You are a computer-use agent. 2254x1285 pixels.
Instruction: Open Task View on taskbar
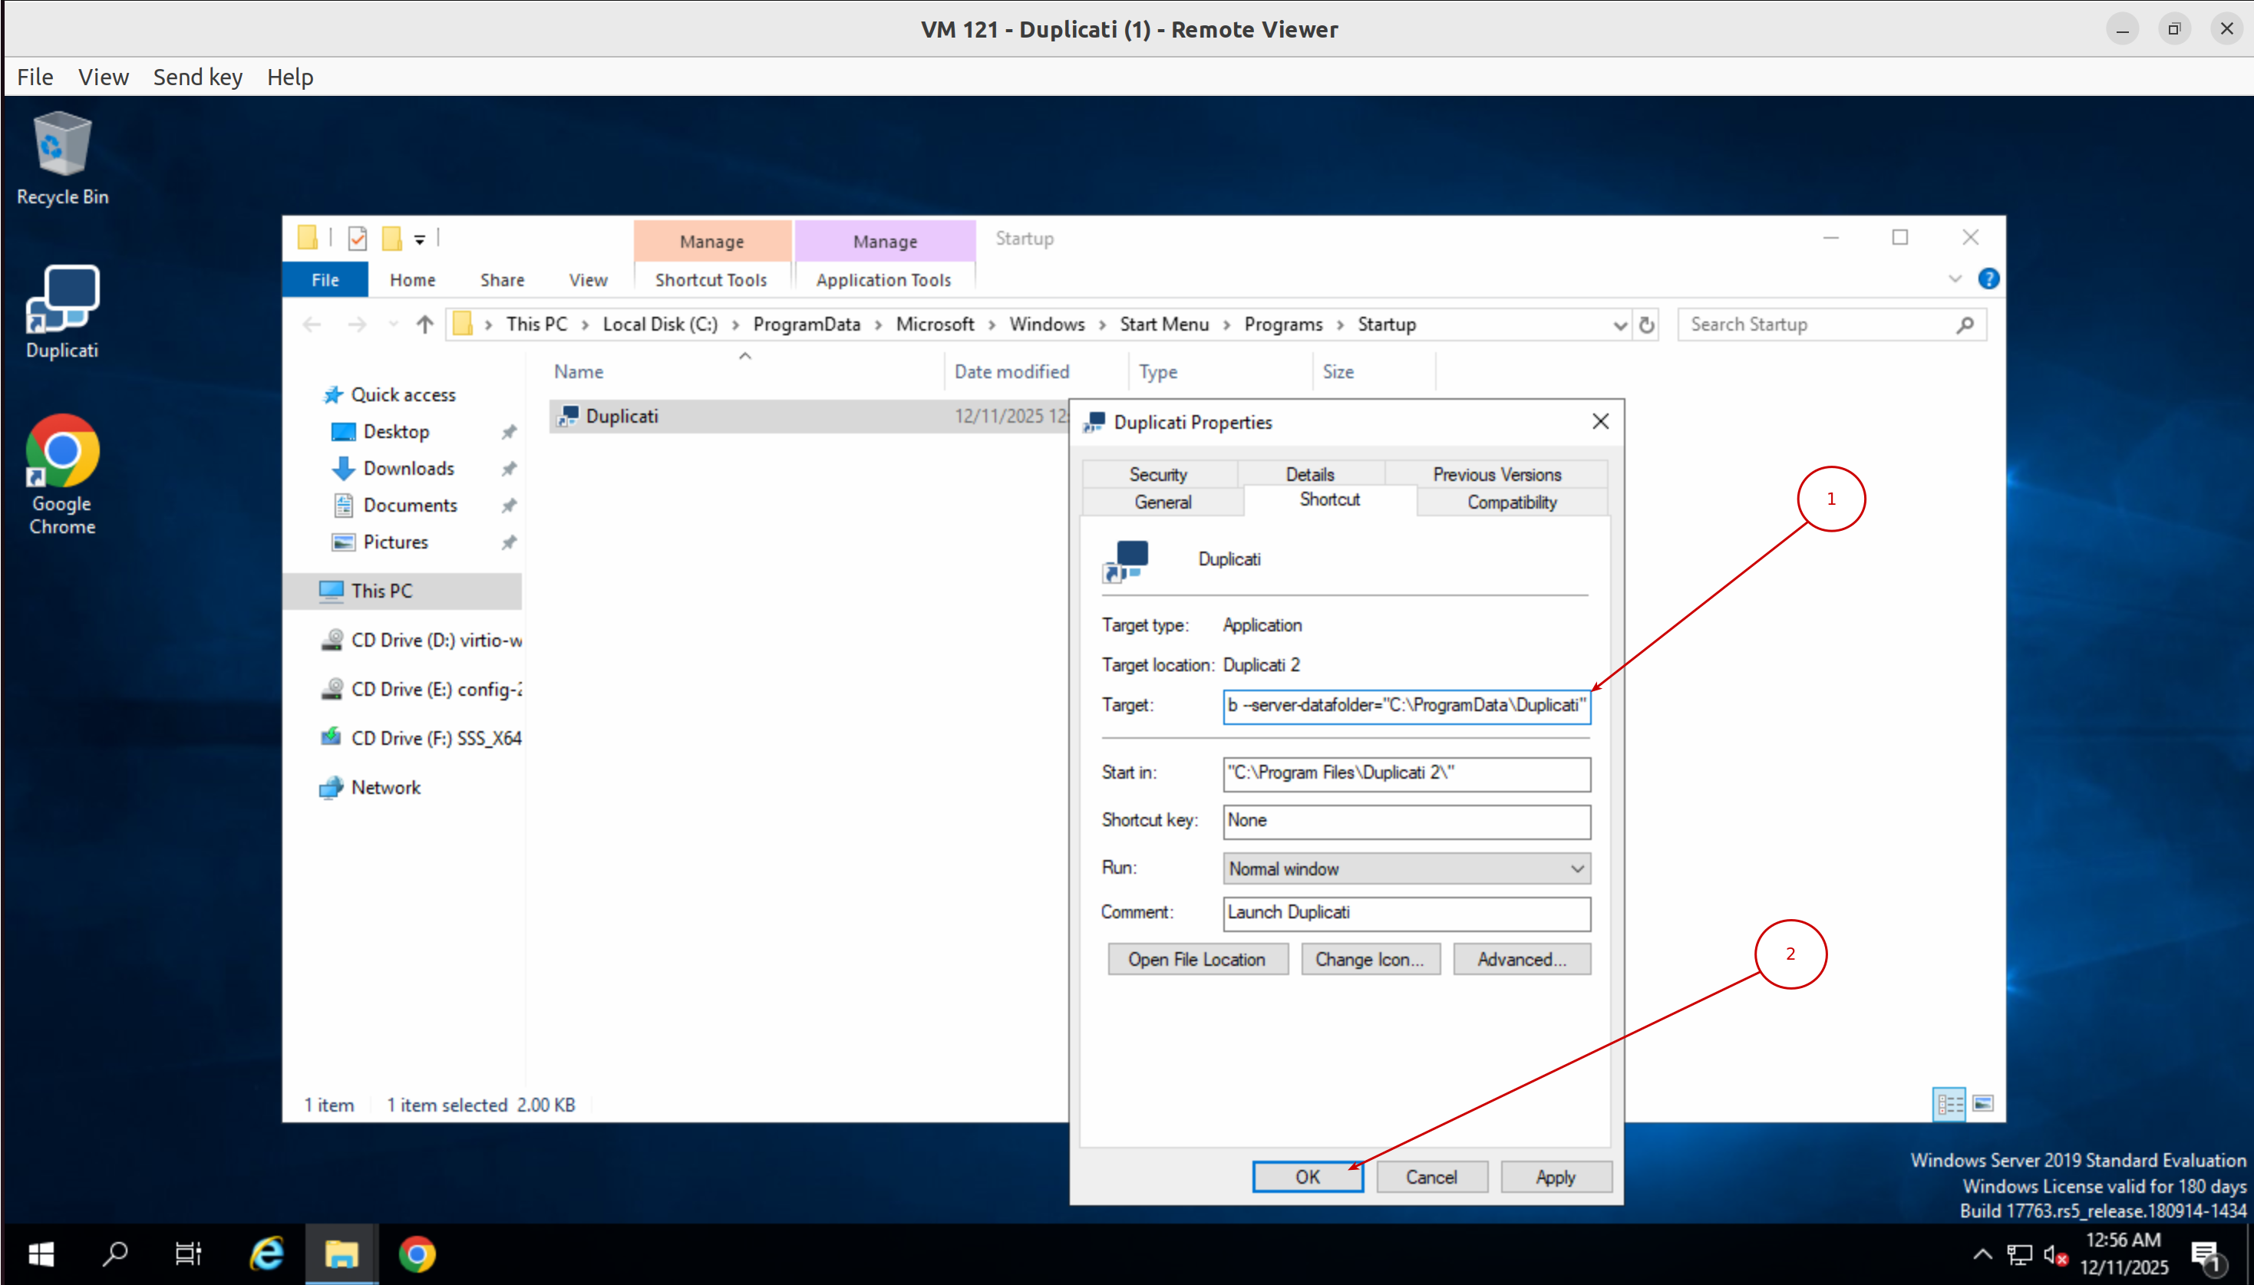click(188, 1254)
